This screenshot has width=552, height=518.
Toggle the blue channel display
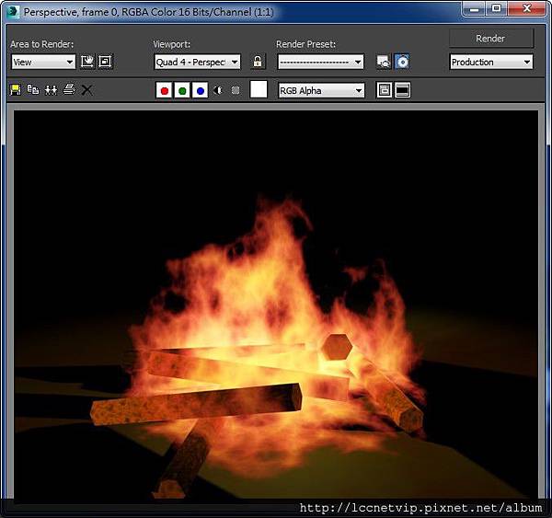click(200, 90)
